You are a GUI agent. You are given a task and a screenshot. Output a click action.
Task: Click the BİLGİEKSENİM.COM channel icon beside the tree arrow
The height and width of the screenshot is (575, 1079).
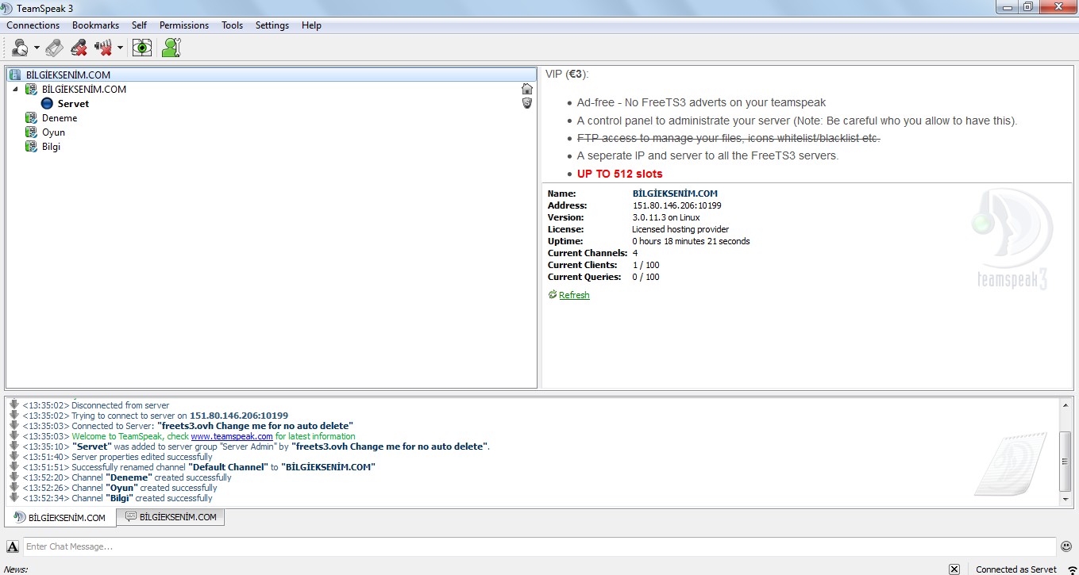coord(31,89)
